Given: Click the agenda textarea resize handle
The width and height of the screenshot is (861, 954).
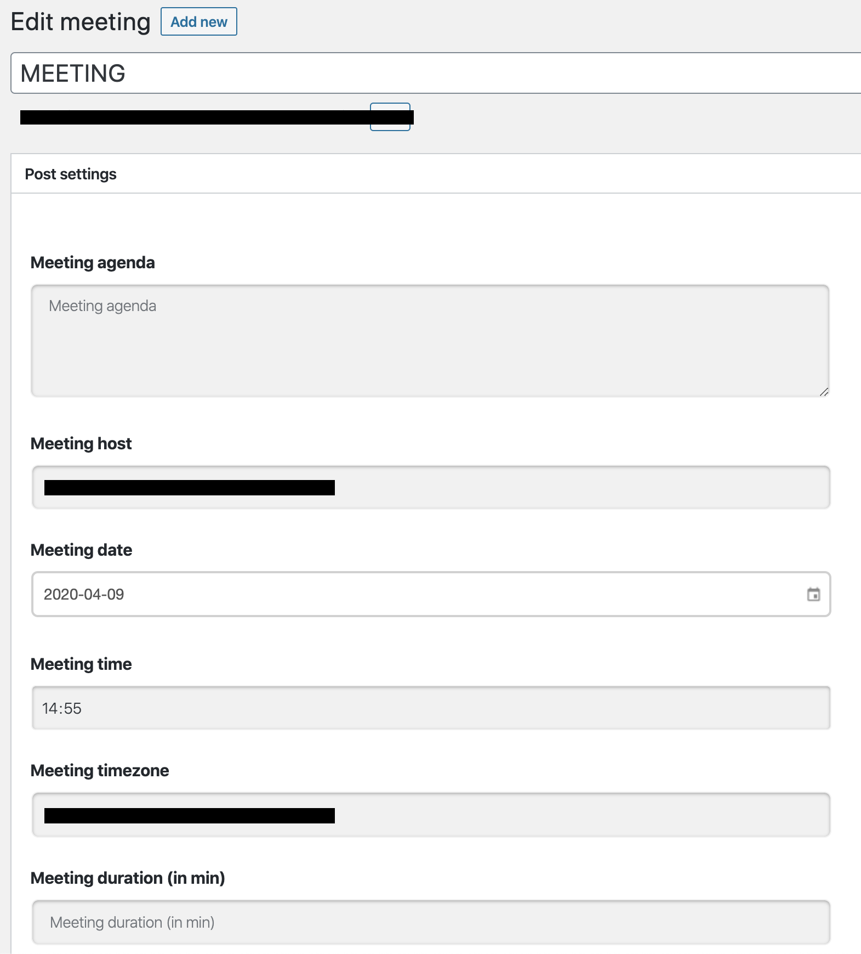Looking at the screenshot, I should [x=824, y=392].
